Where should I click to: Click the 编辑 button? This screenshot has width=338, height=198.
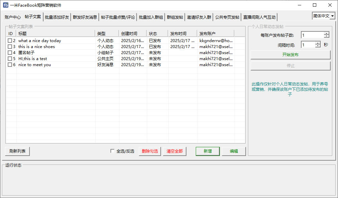[x=234, y=151]
